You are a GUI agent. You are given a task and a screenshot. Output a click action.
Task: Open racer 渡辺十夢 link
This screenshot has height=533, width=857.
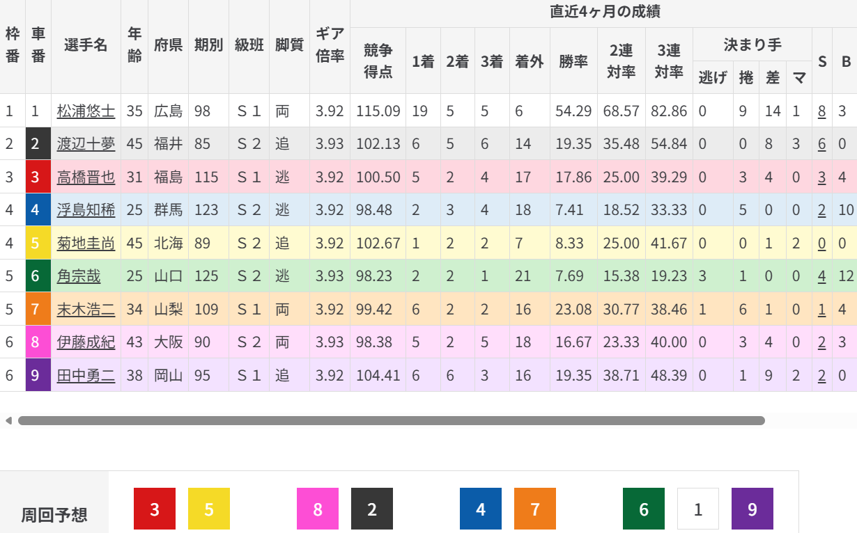click(x=86, y=144)
